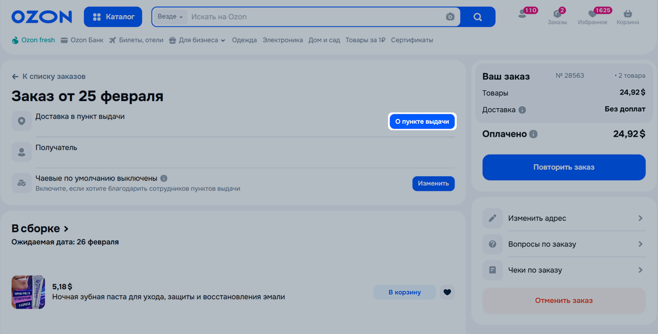Click the Повторить заказ button
This screenshot has height=334, width=658.
(x=563, y=168)
